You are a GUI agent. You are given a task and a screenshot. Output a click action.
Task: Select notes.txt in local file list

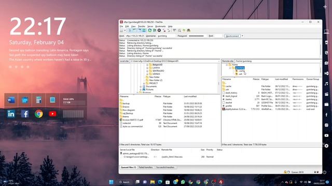click(127, 123)
